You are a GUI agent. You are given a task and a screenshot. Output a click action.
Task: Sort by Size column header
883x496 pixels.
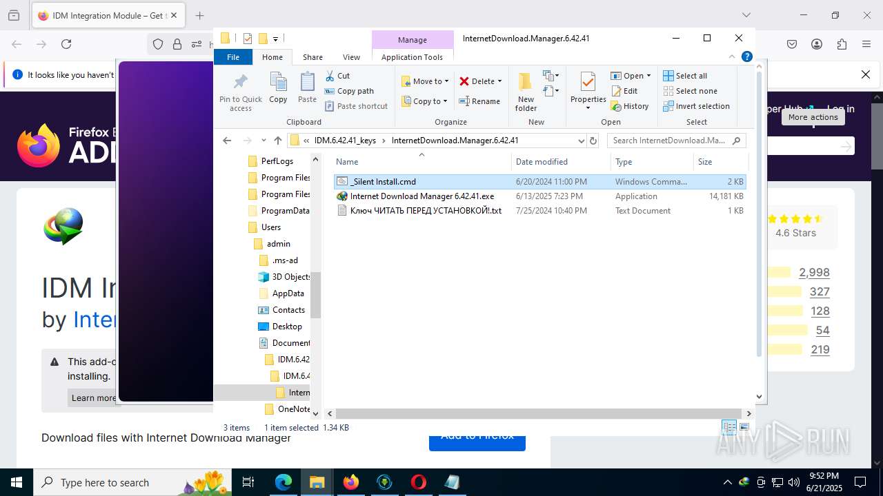pos(720,162)
